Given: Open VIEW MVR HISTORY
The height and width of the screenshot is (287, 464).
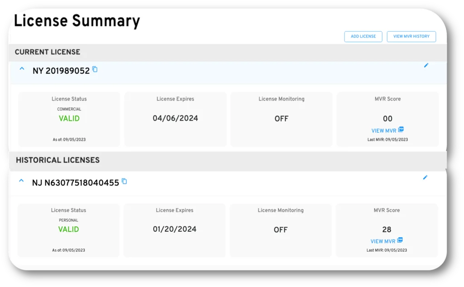Looking at the screenshot, I should 411,36.
